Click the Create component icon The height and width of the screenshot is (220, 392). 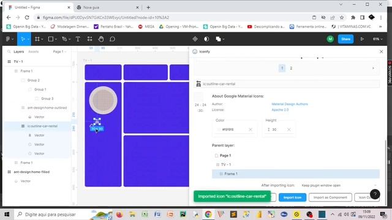click(195, 39)
